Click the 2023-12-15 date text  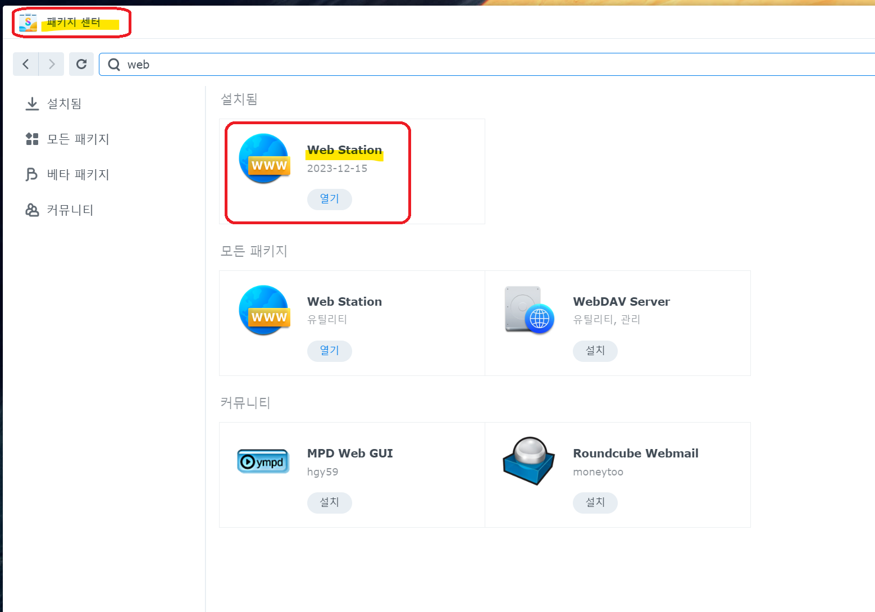click(x=337, y=169)
